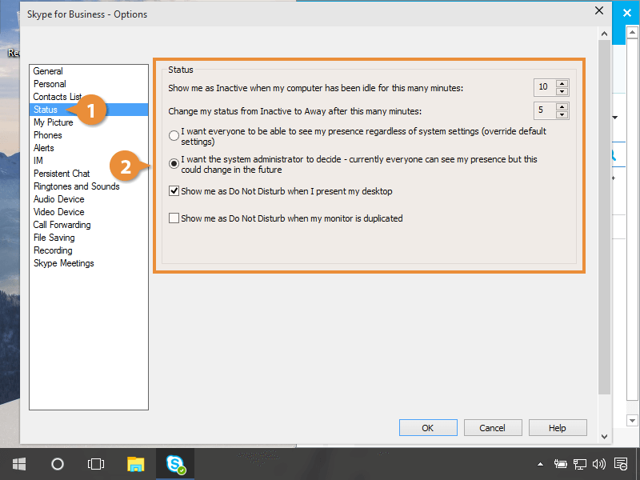Open the Audio Device options category
Viewport: 640px width, 480px height.
58,199
